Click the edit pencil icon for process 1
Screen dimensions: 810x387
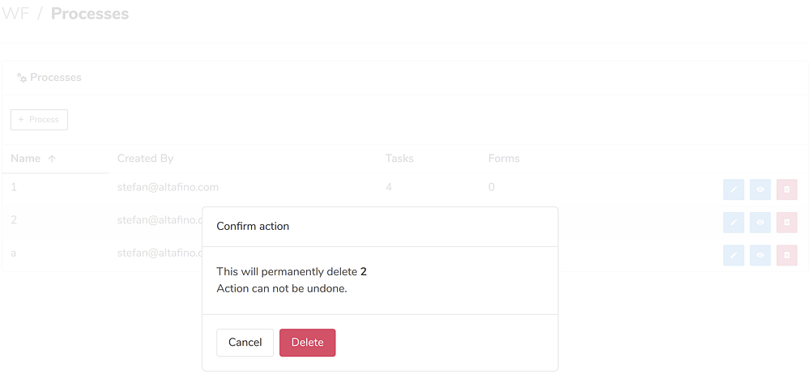pos(733,189)
